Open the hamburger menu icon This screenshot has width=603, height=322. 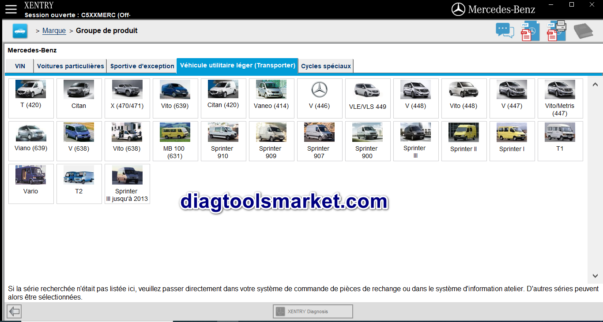click(x=11, y=9)
